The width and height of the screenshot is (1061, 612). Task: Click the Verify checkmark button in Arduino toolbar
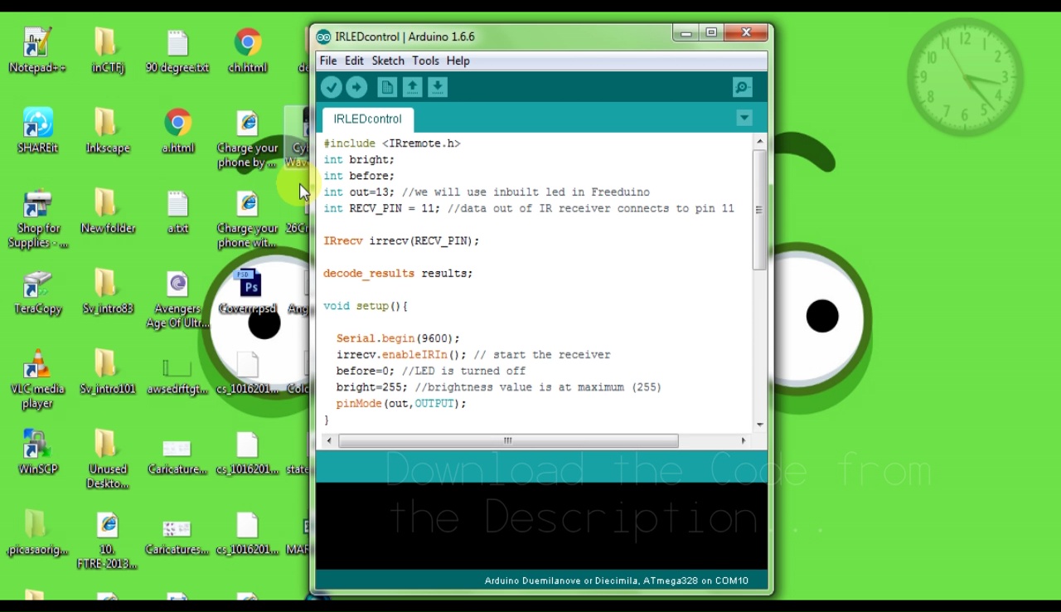[x=332, y=87]
